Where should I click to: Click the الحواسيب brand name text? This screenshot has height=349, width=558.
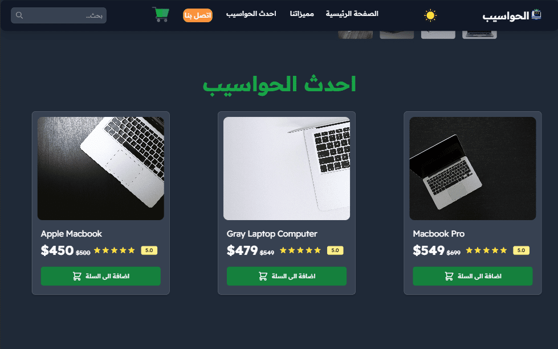506,16
